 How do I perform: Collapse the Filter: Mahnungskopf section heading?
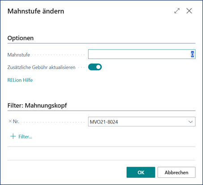coord(37,105)
